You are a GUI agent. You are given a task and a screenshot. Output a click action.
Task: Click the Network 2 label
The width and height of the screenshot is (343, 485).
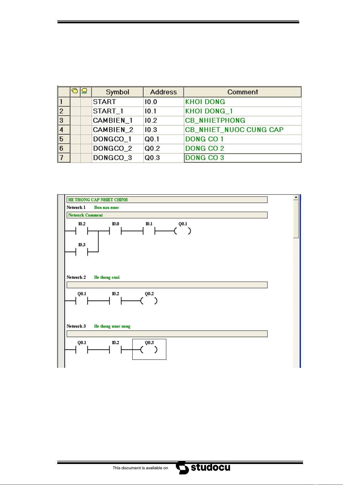pos(76,277)
